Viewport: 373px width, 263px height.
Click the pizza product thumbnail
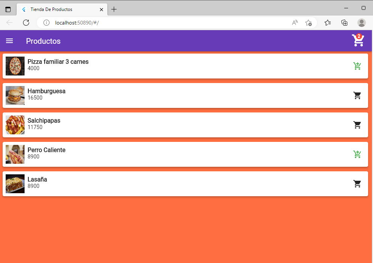[x=15, y=66]
